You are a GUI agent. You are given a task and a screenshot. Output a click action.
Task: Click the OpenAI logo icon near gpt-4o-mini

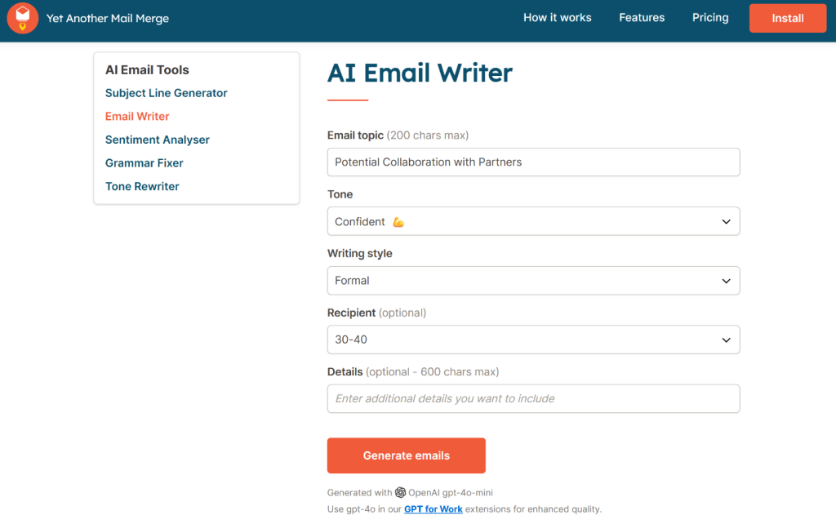point(400,492)
